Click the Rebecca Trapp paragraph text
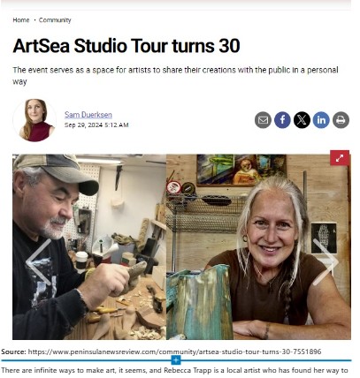 174,370
